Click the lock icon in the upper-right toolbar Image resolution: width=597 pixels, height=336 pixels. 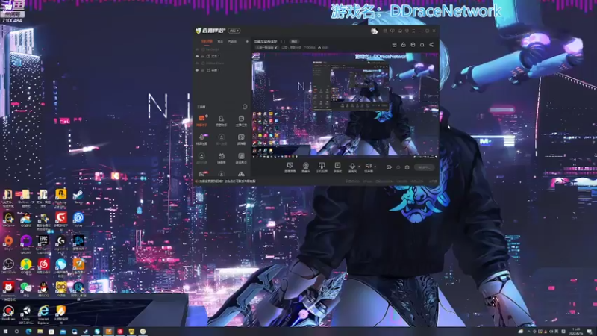click(x=404, y=45)
